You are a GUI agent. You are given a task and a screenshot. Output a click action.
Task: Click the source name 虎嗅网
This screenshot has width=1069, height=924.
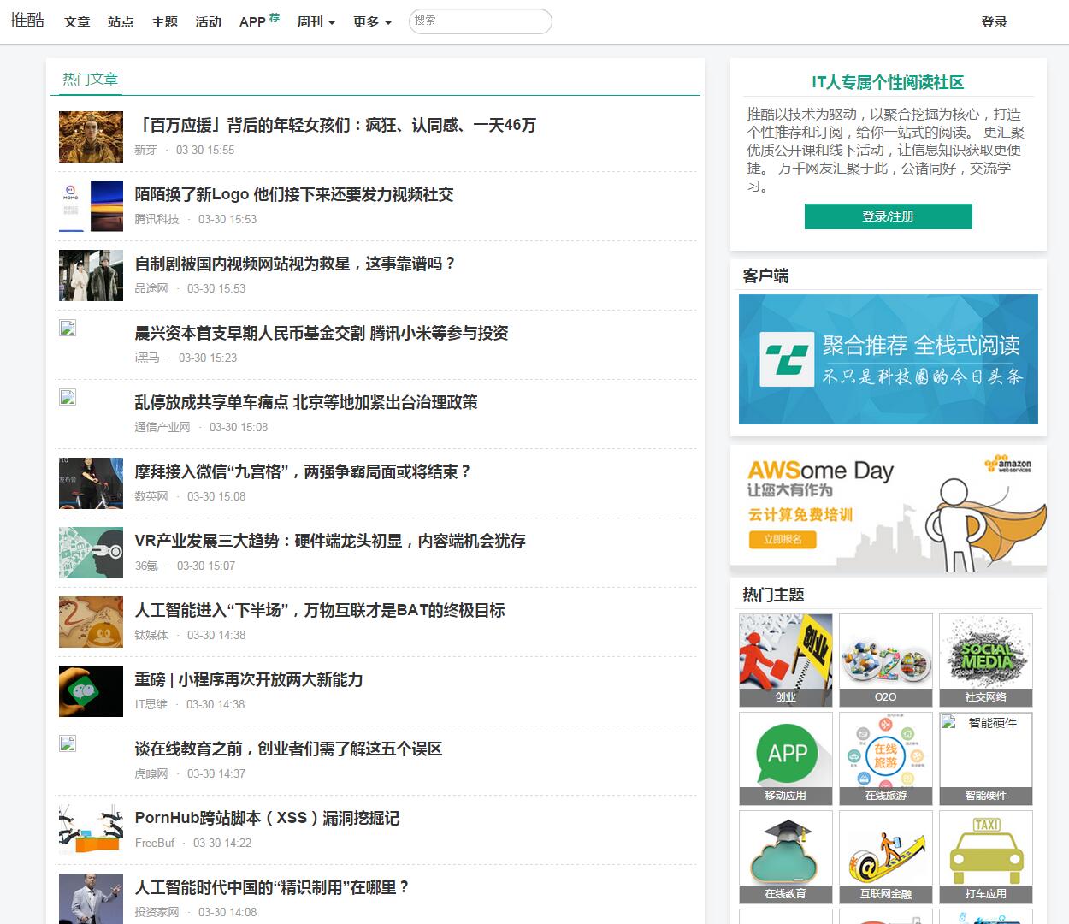151,773
